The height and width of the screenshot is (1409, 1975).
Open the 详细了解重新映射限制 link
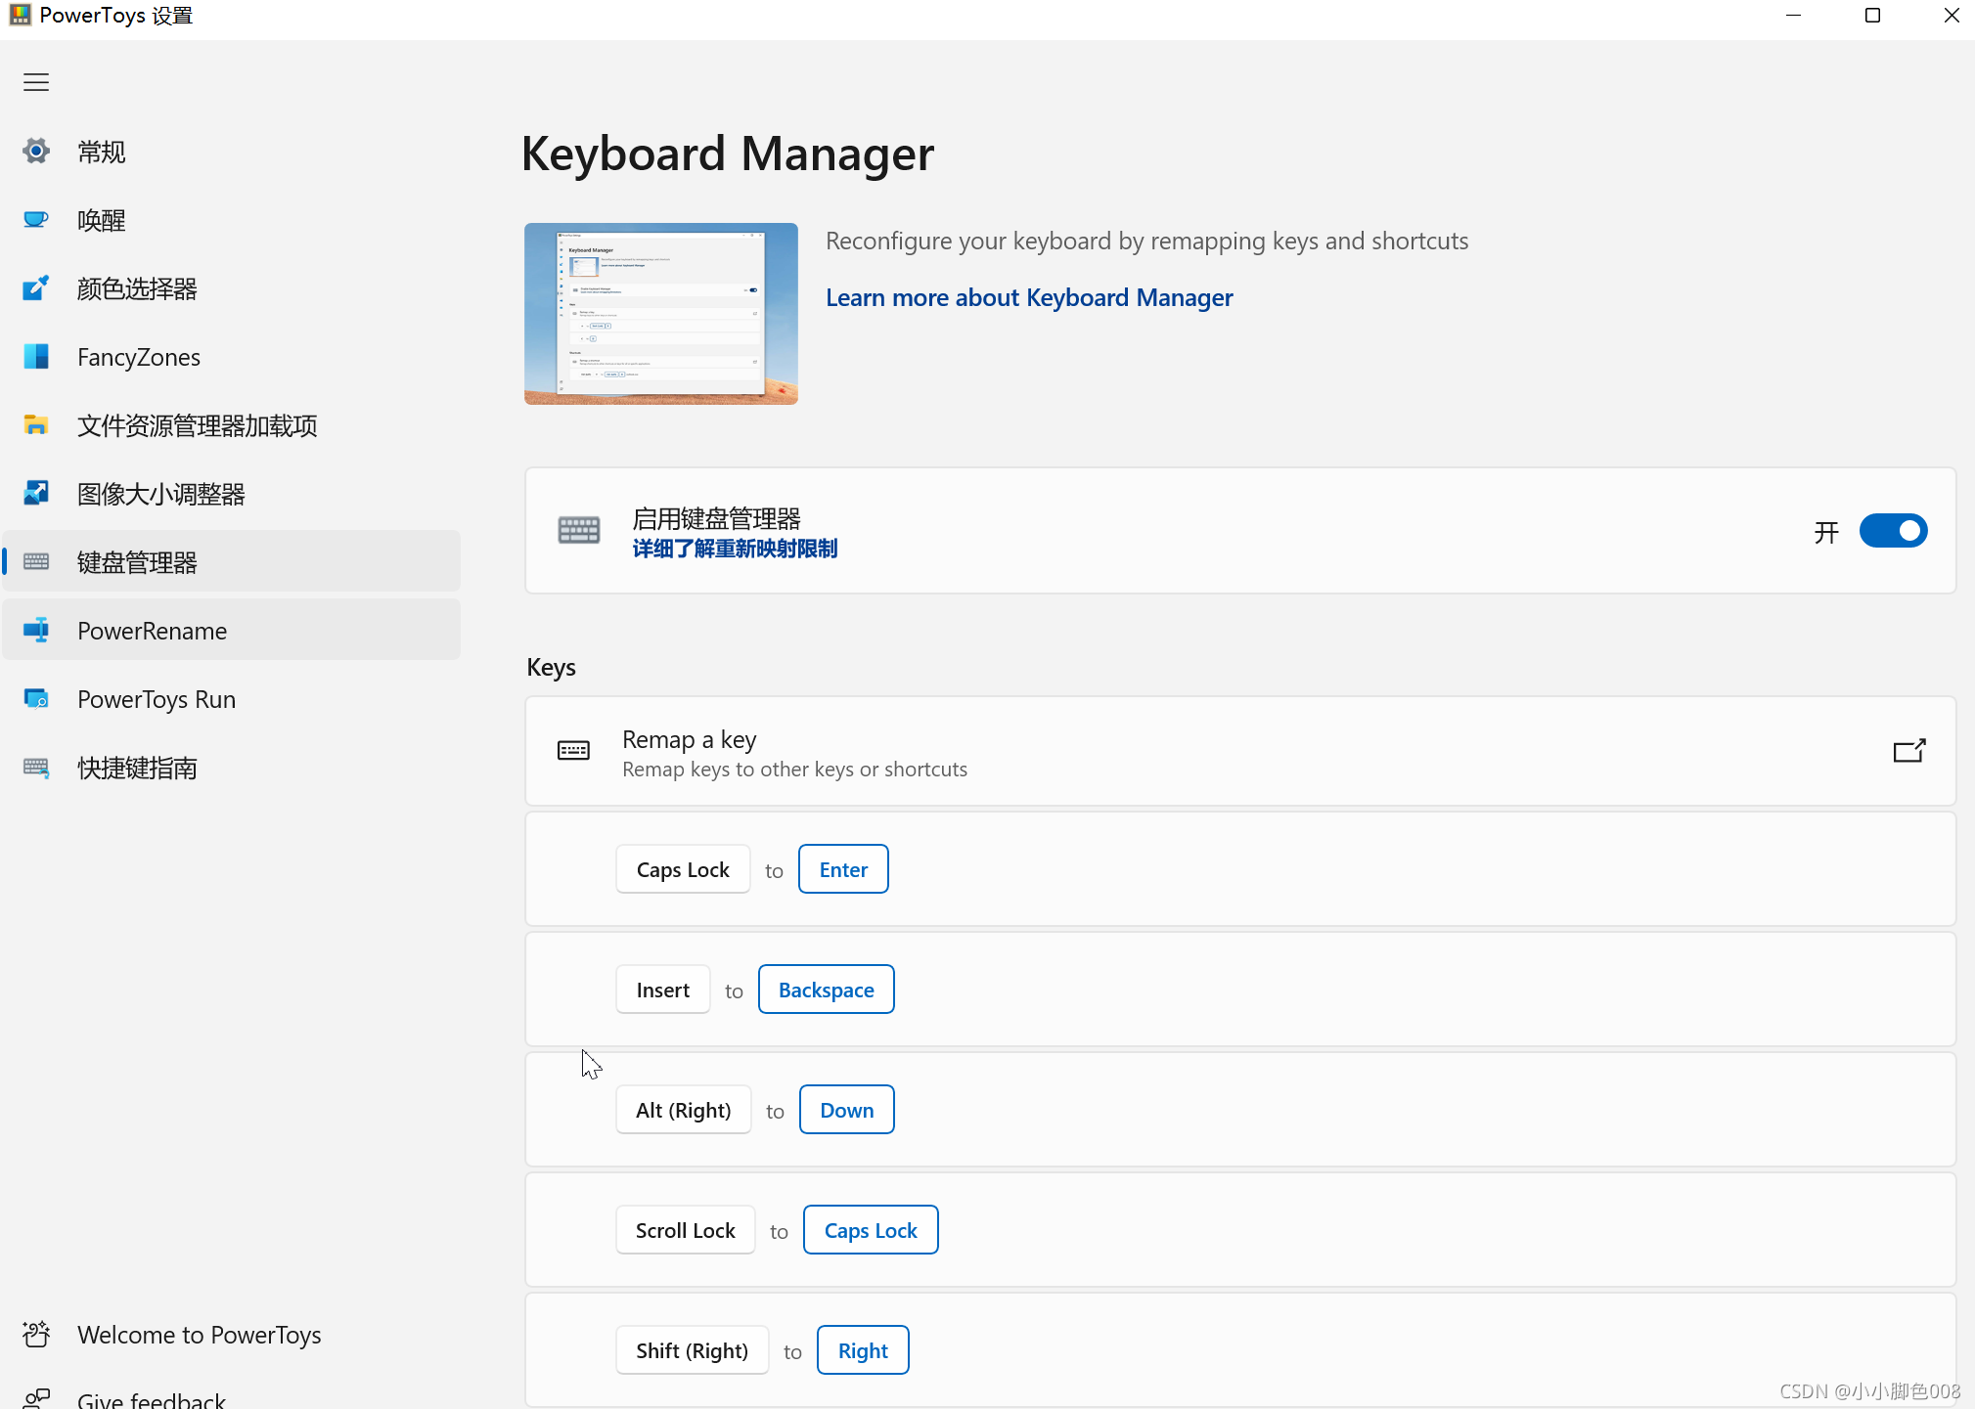click(735, 549)
